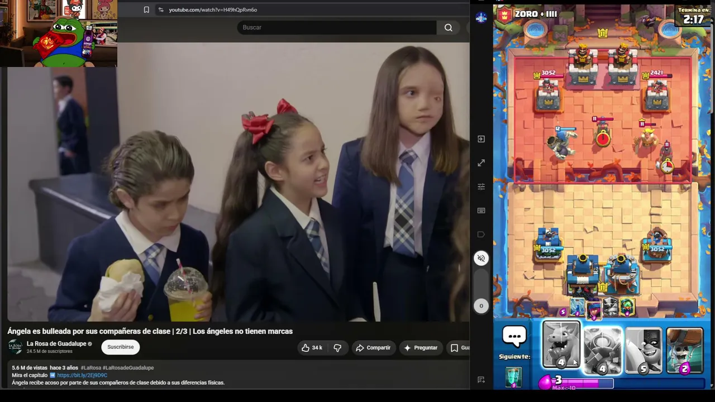Click the Siguiente next card preview
The height and width of the screenshot is (402, 715).
pos(513,377)
